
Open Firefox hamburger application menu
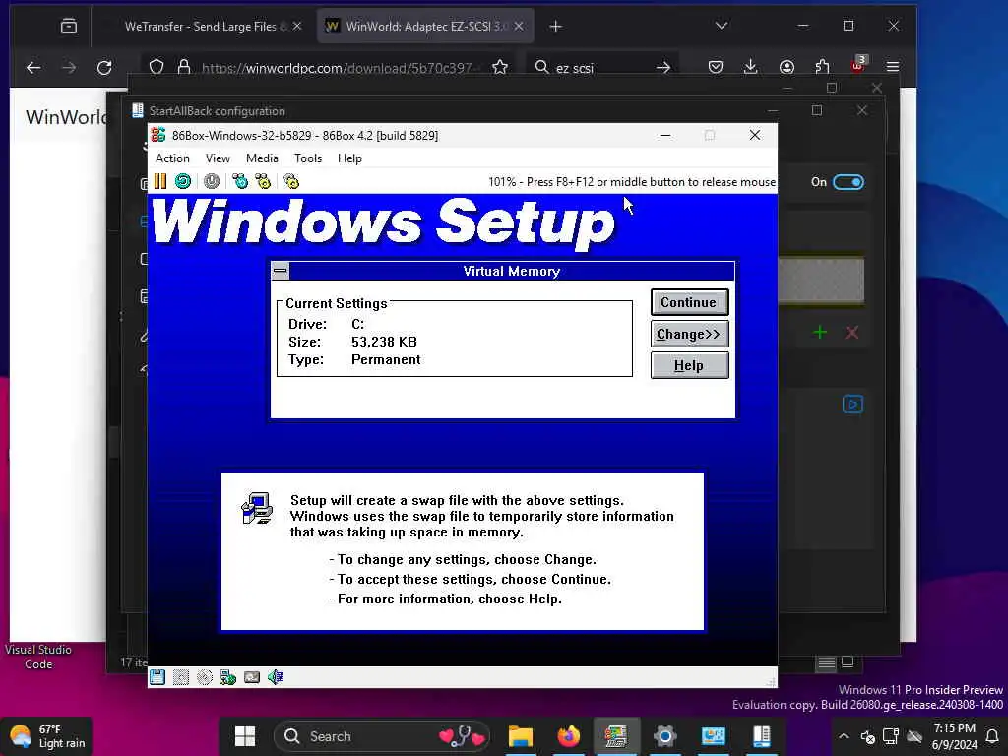893,67
